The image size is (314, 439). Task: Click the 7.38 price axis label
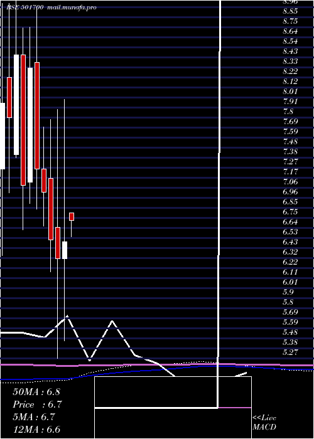tap(290, 152)
